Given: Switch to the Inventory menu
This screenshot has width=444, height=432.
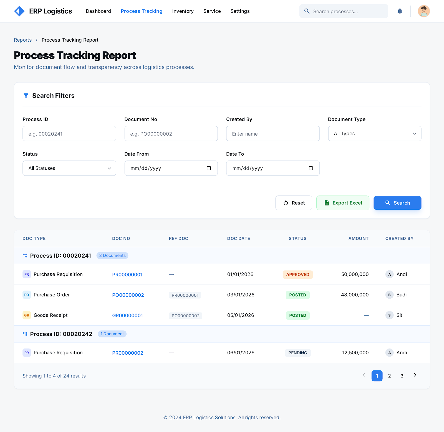Looking at the screenshot, I should 183,11.
